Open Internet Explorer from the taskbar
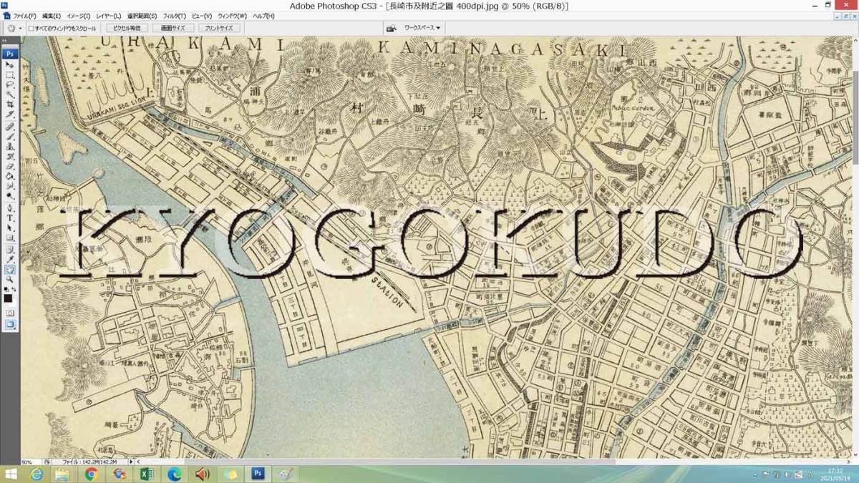 pyautogui.click(x=36, y=474)
